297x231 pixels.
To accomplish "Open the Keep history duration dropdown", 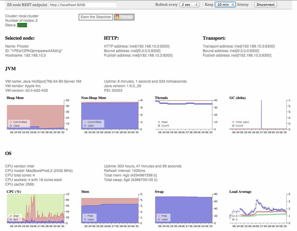I will [225, 5].
